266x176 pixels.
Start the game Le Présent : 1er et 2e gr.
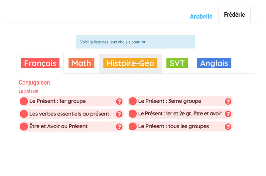[x=180, y=114]
